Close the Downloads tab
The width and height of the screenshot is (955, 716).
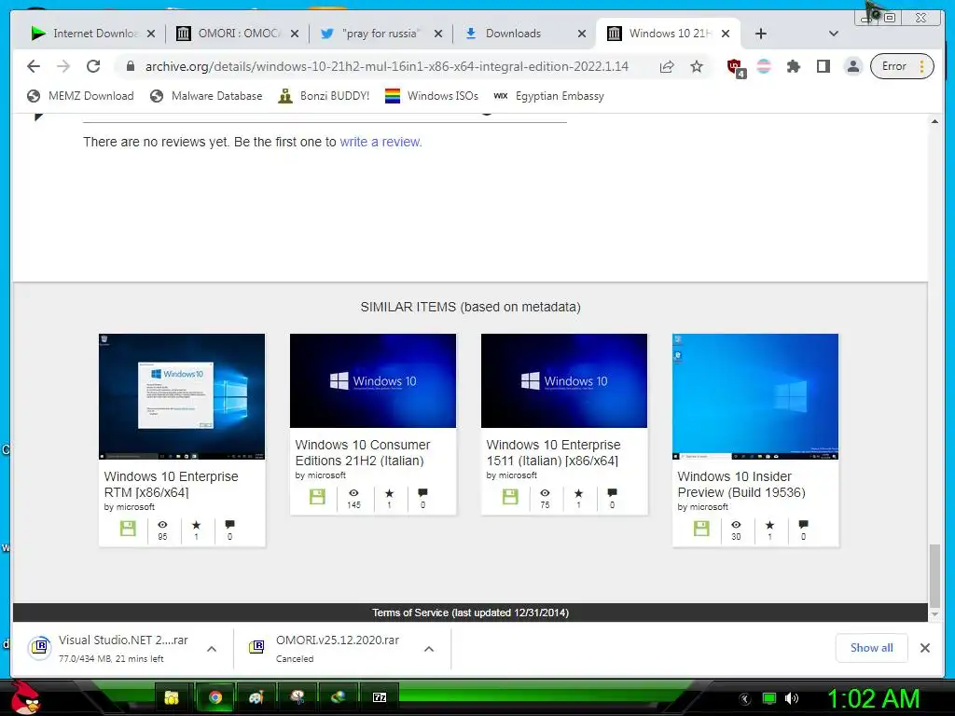[582, 34]
